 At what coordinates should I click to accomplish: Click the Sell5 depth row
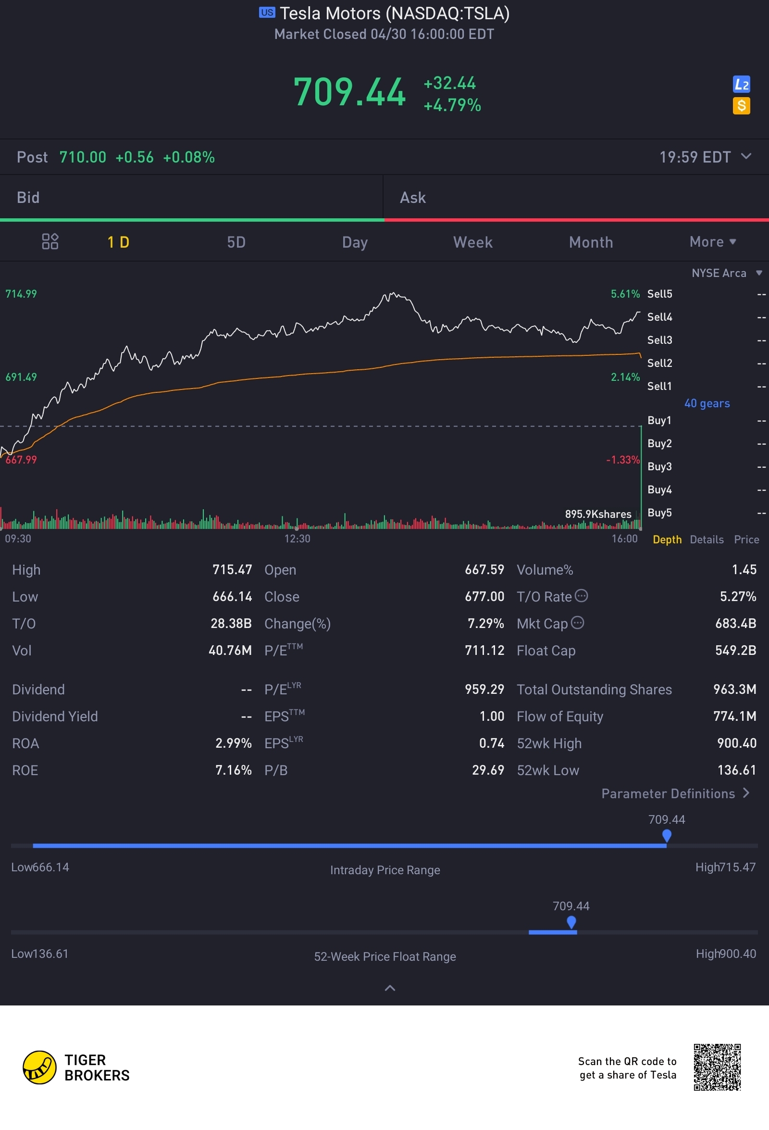point(707,294)
